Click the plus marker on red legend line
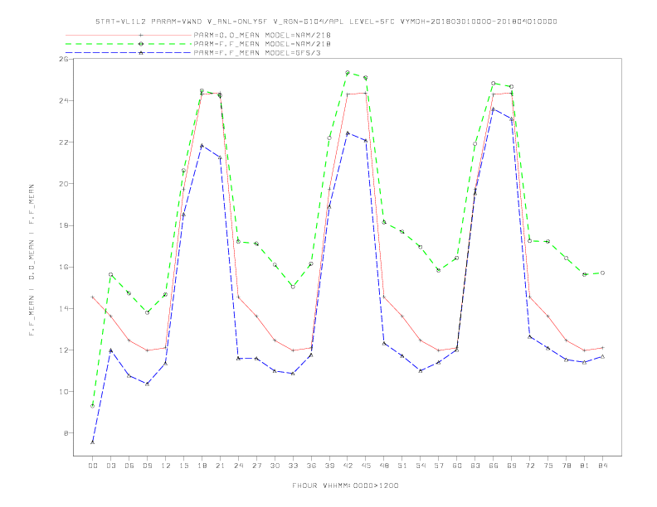The height and width of the screenshot is (507, 657). coord(141,35)
